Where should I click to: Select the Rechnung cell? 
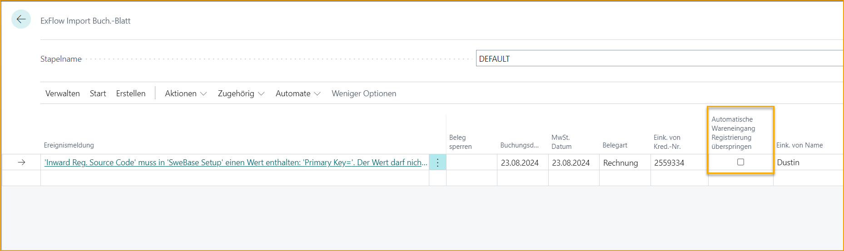tap(625, 162)
